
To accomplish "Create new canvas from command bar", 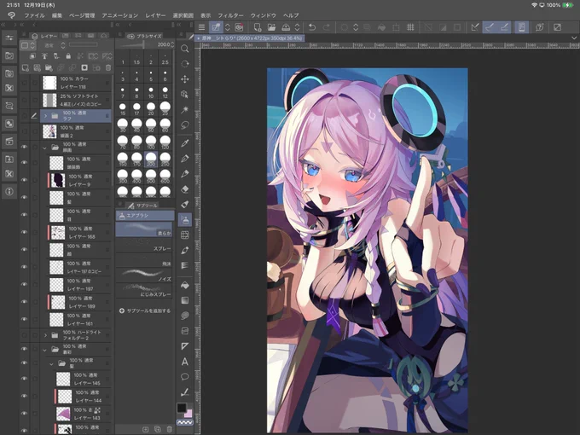I will [257, 27].
